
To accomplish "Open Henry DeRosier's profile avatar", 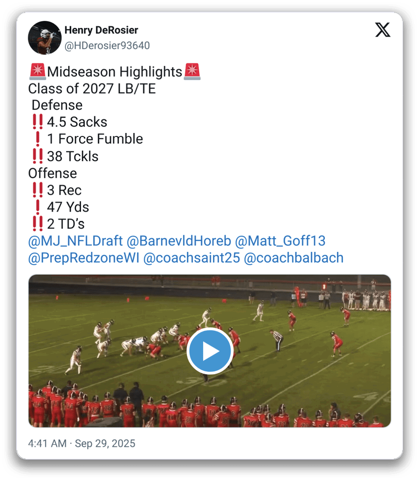I will (45, 38).
